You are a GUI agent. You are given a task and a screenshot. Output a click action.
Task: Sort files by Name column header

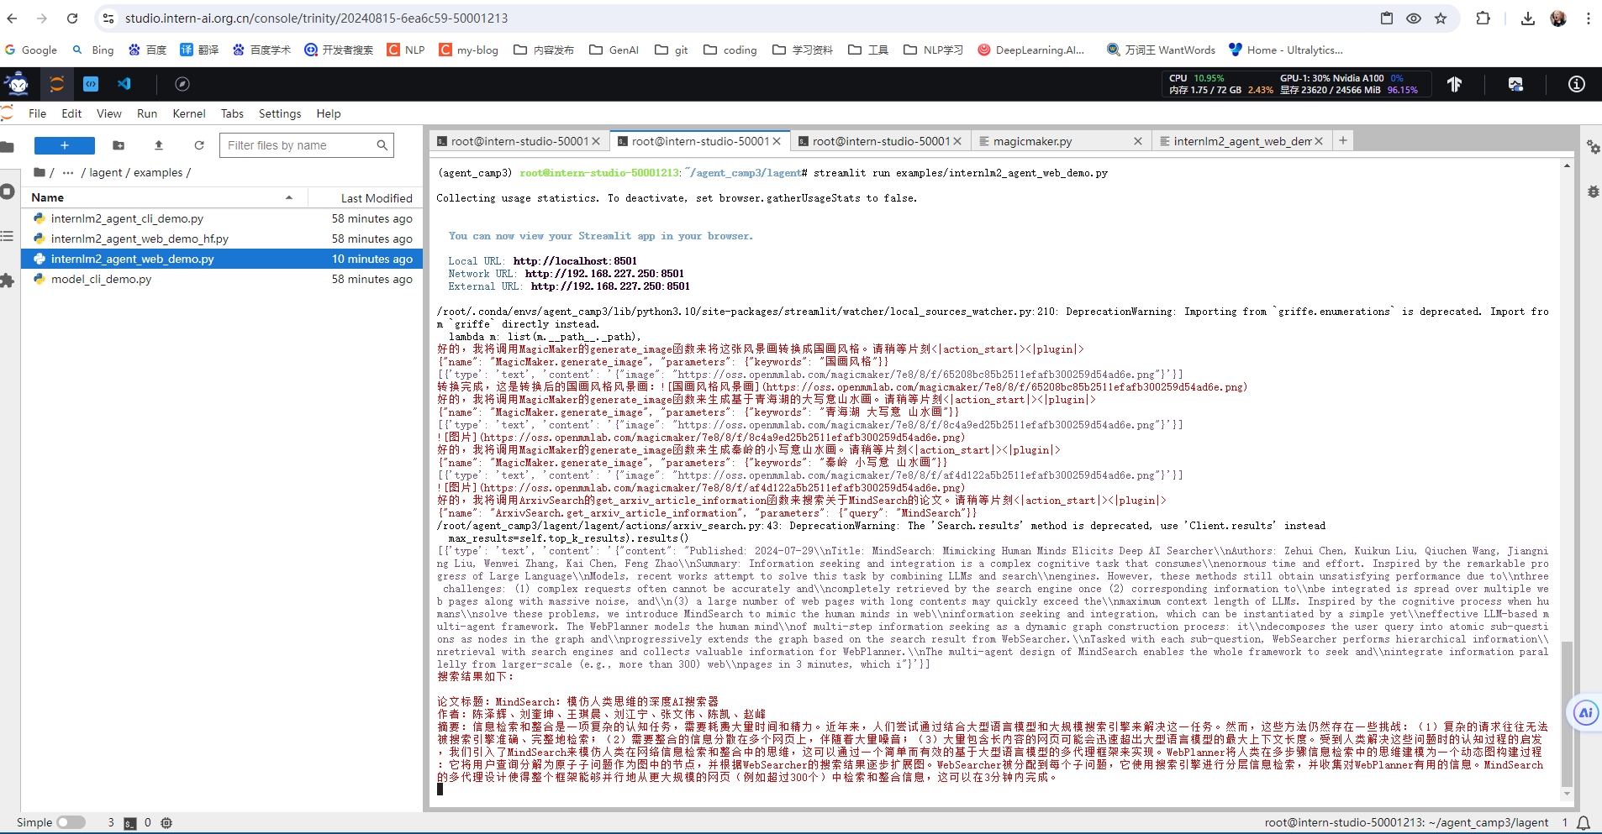pyautogui.click(x=165, y=197)
